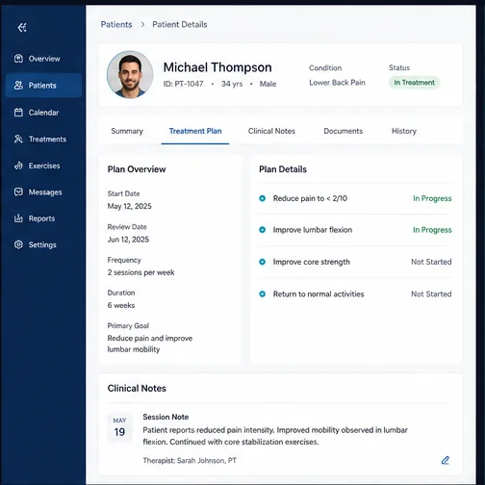Click the ID: PT-1047 text
The width and height of the screenshot is (485, 485).
click(x=183, y=84)
